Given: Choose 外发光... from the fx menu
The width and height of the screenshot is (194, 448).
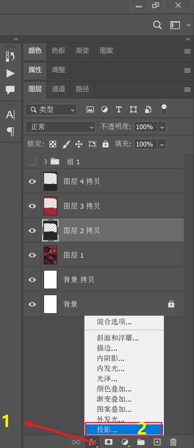Looking at the screenshot, I should pos(124,419).
